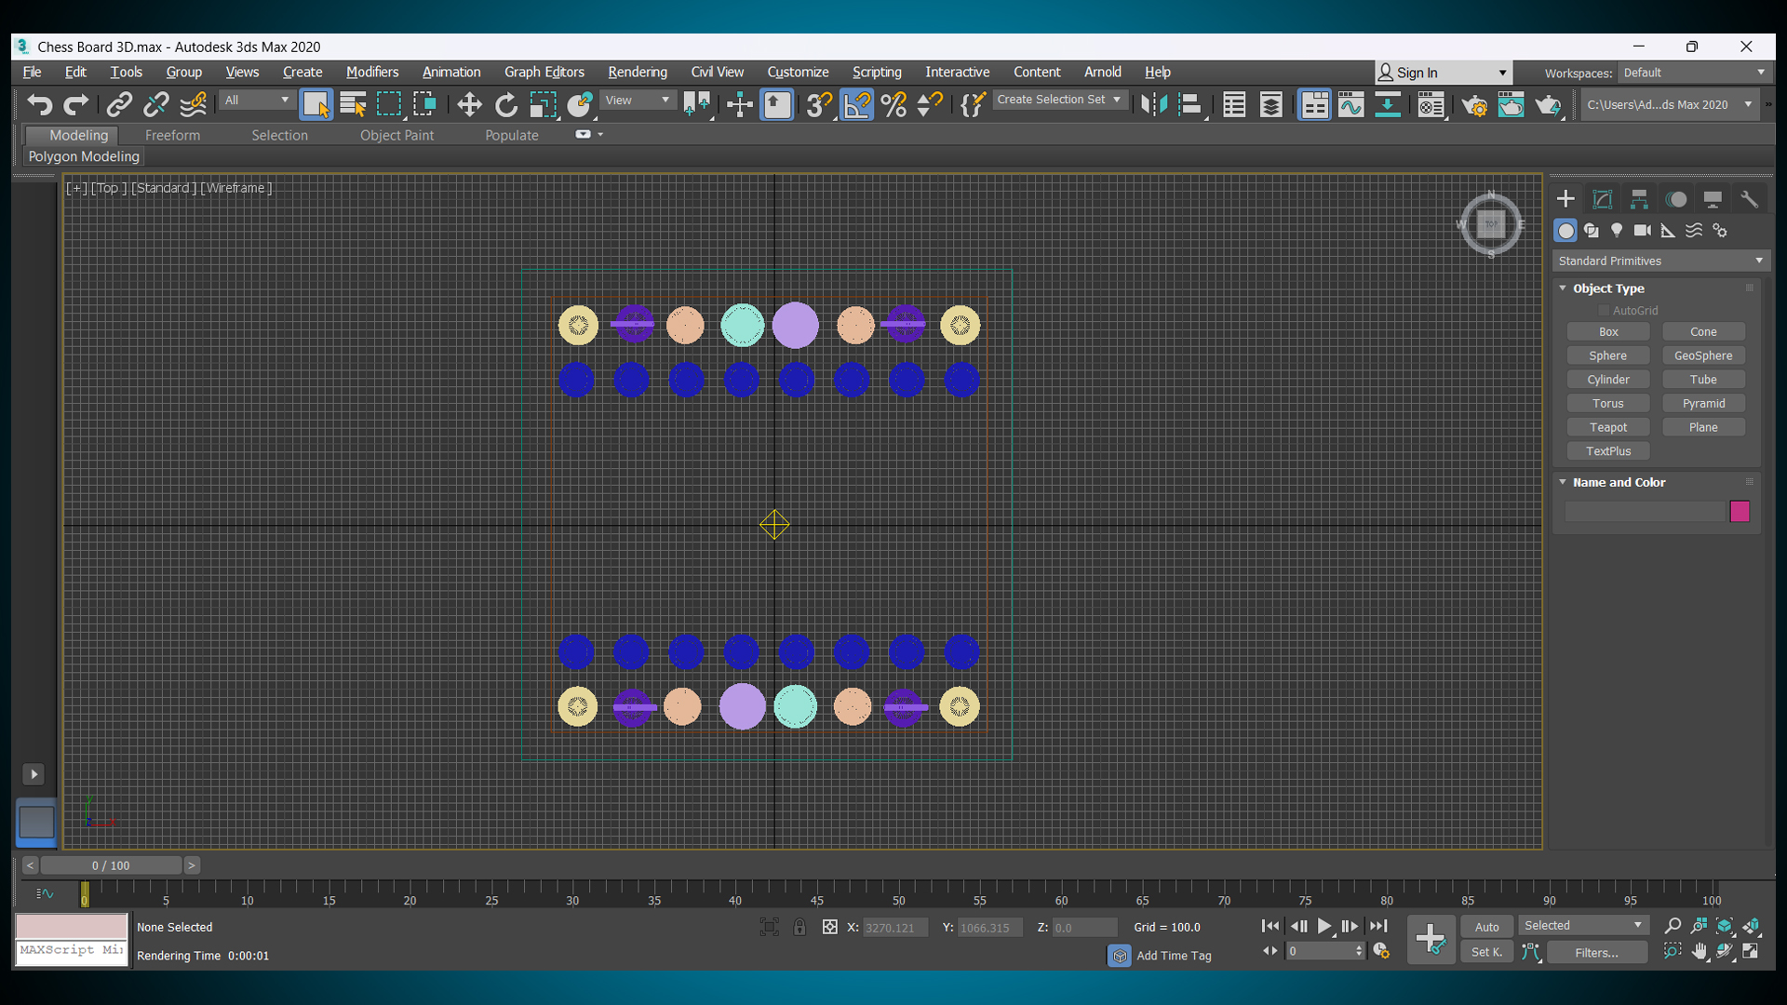Toggle Window/Crossing selection mode
Image resolution: width=1787 pixels, height=1005 pixels.
pos(425,104)
